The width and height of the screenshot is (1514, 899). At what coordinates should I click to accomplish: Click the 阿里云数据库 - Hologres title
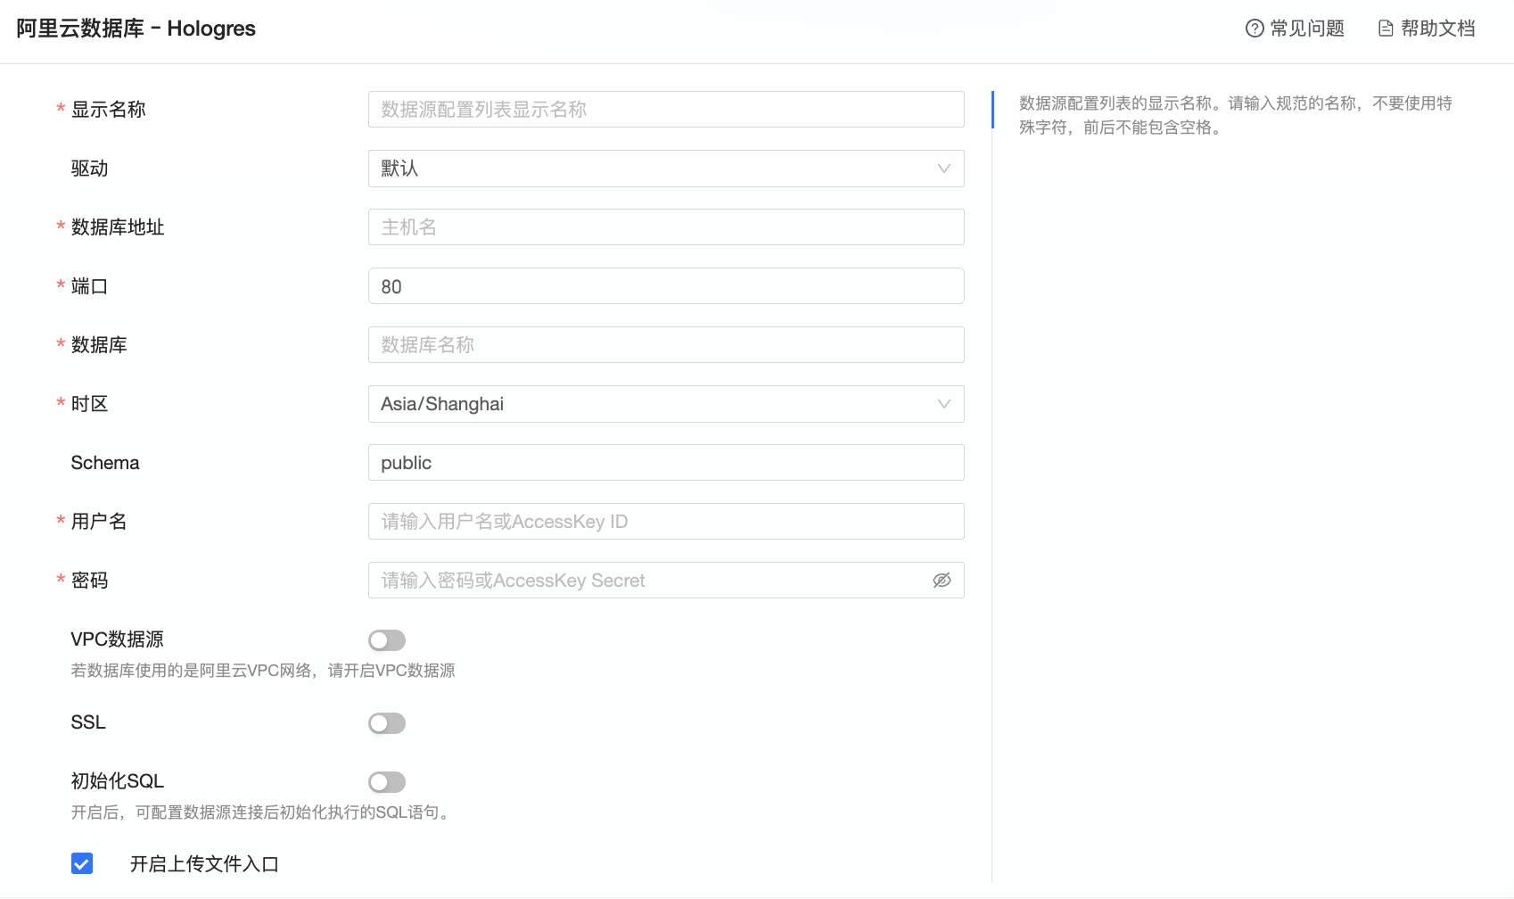[x=136, y=29]
